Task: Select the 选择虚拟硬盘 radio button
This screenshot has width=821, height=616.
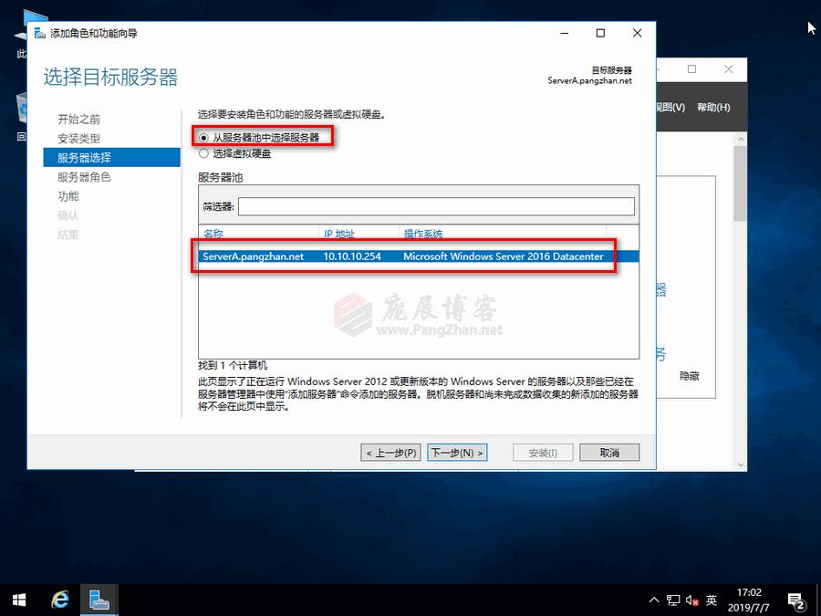Action: click(206, 152)
